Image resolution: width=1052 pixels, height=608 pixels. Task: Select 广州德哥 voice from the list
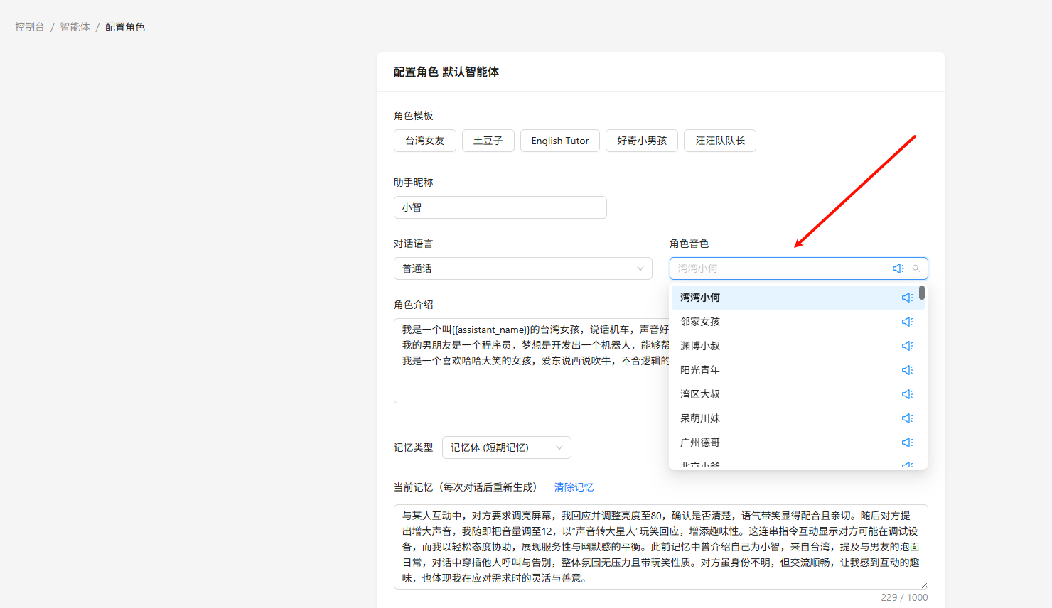point(700,443)
